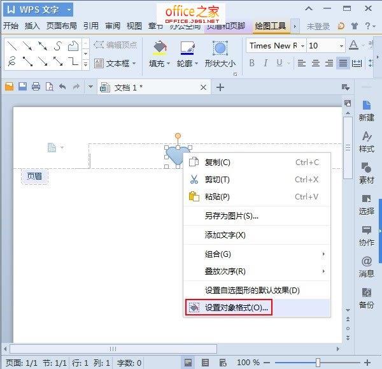The image size is (382, 369).
Task: Align text right
Action: coord(329,63)
